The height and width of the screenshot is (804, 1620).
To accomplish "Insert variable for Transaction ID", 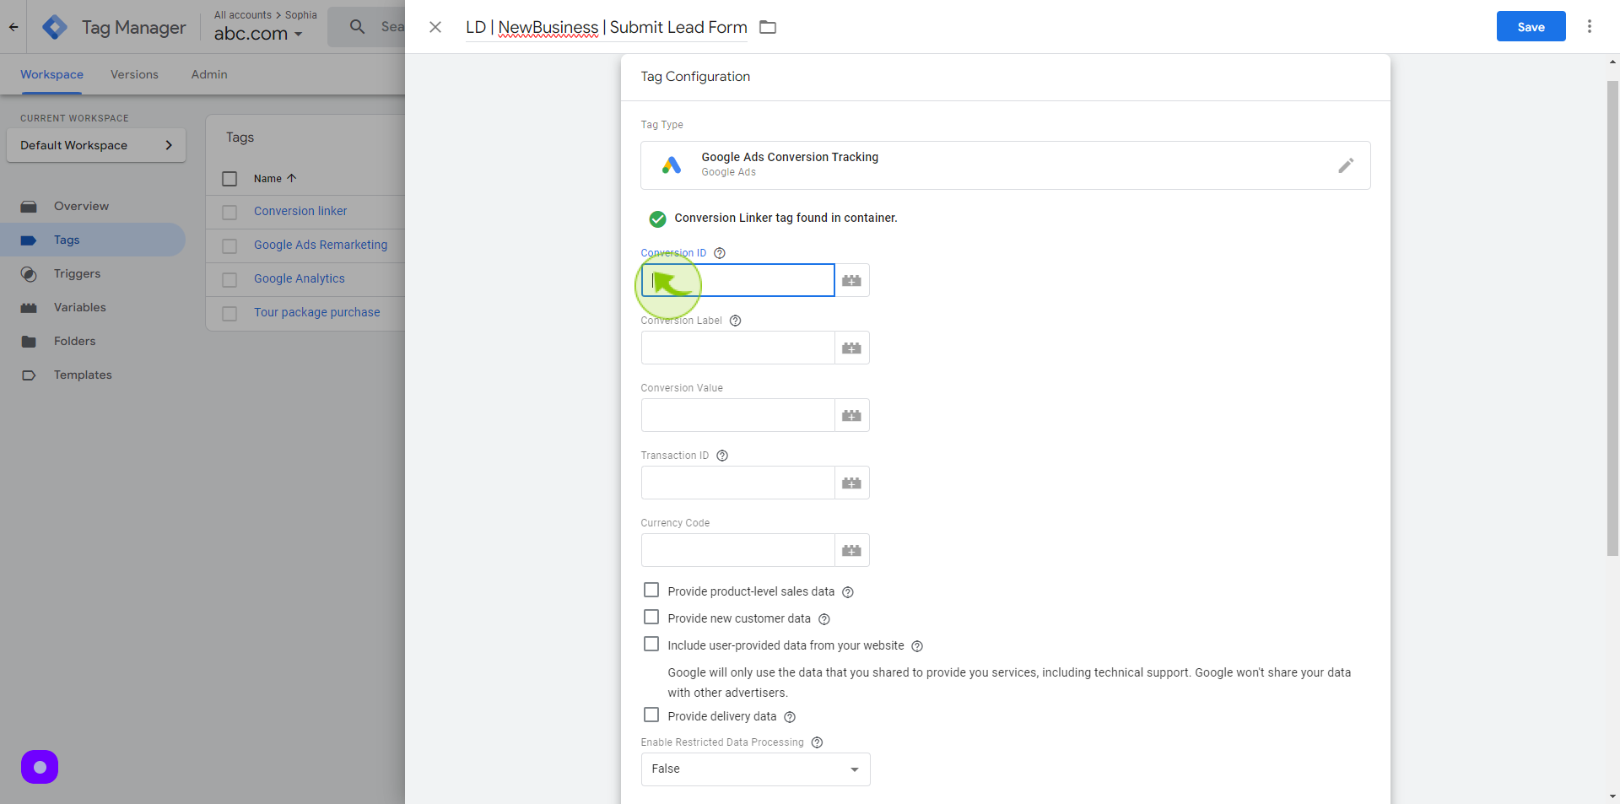I will click(x=852, y=483).
